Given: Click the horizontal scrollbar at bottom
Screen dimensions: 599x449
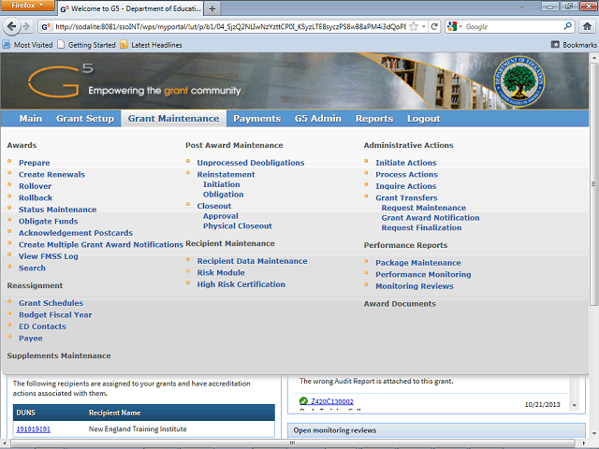Looking at the screenshot, I should pos(294,443).
